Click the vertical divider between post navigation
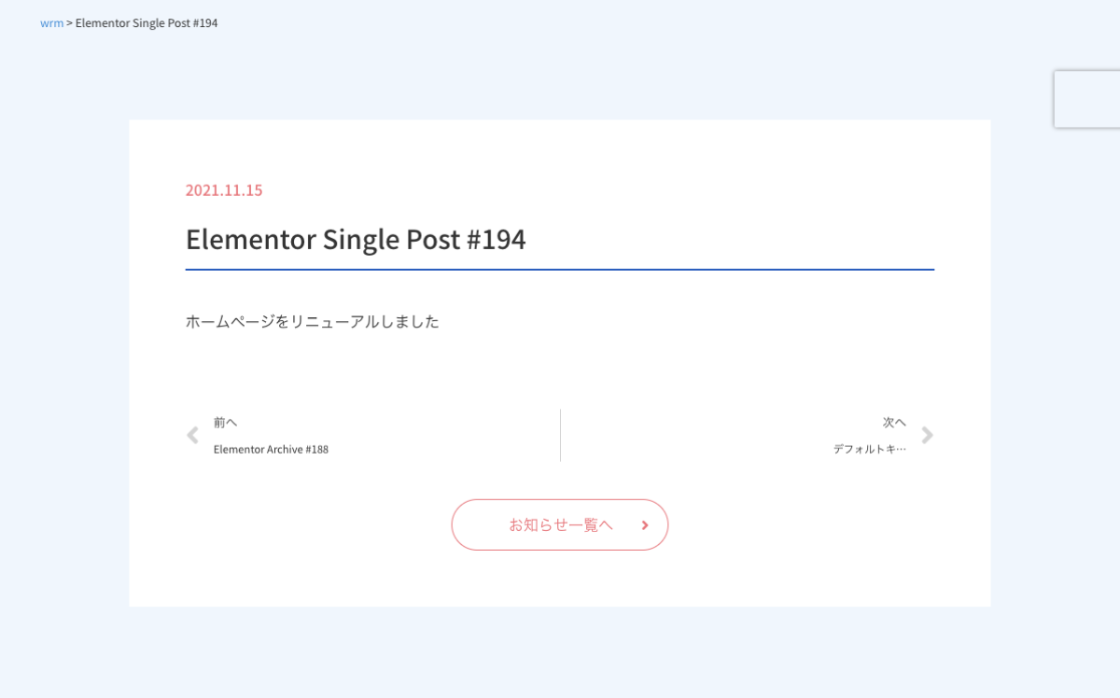Viewport: 1120px width, 698px height. point(560,435)
